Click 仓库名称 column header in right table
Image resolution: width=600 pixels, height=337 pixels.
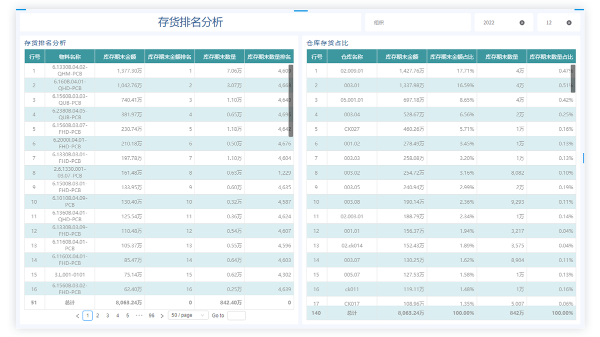pos(352,57)
